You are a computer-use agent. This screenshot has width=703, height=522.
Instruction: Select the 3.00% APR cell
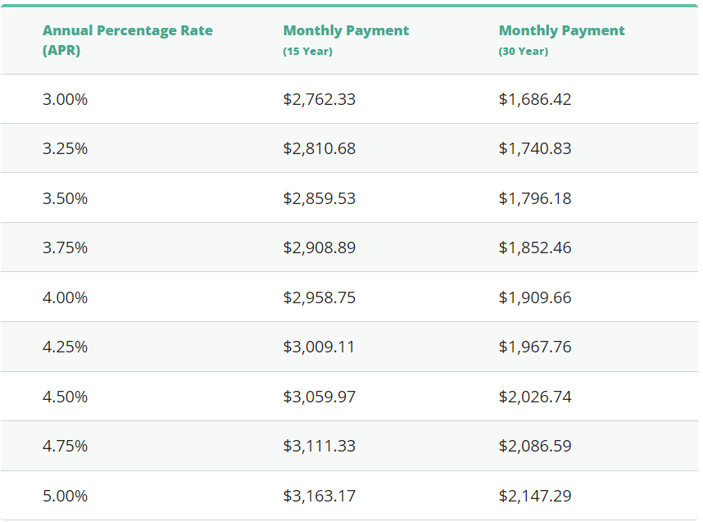(65, 99)
